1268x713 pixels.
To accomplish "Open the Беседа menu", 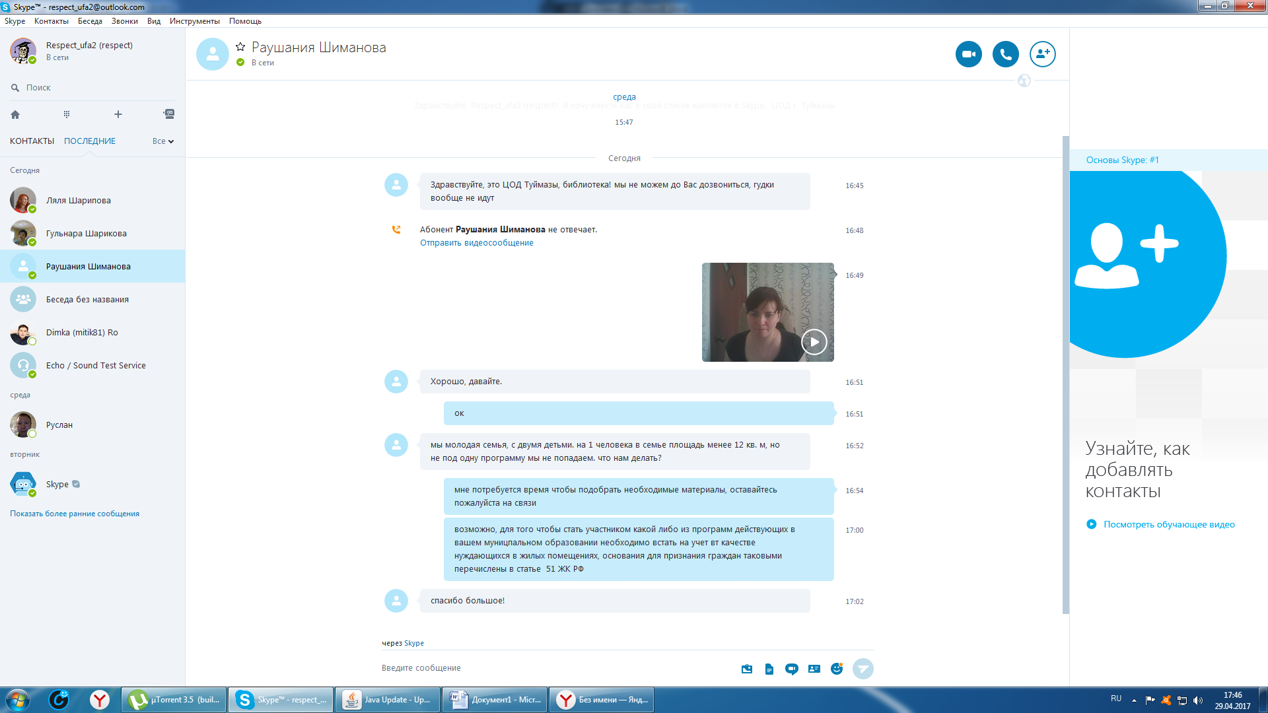I will [x=90, y=21].
